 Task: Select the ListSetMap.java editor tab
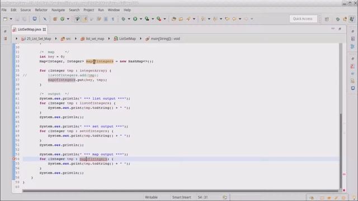[x=29, y=30]
